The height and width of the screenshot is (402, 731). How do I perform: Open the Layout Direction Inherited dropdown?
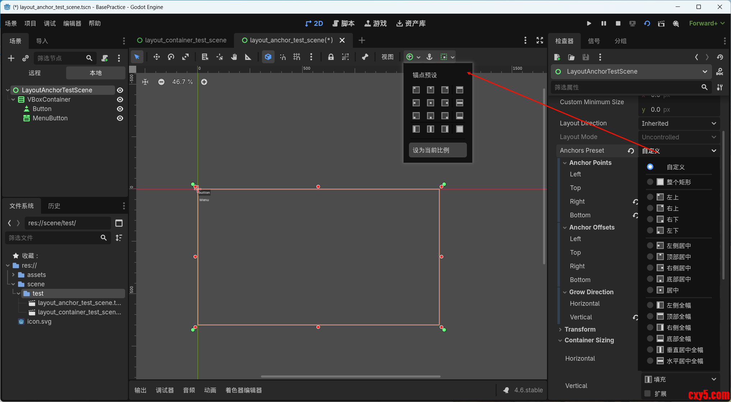tap(679, 124)
